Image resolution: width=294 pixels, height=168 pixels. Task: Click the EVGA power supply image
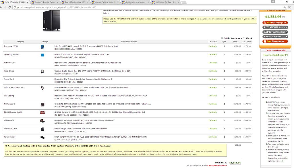42,137
